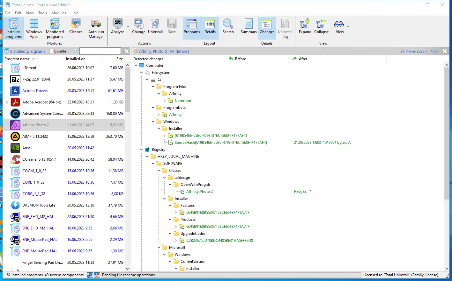Screen dimensions: 452x281
Task: Sort by Installed on column header
Action: click(x=83, y=59)
